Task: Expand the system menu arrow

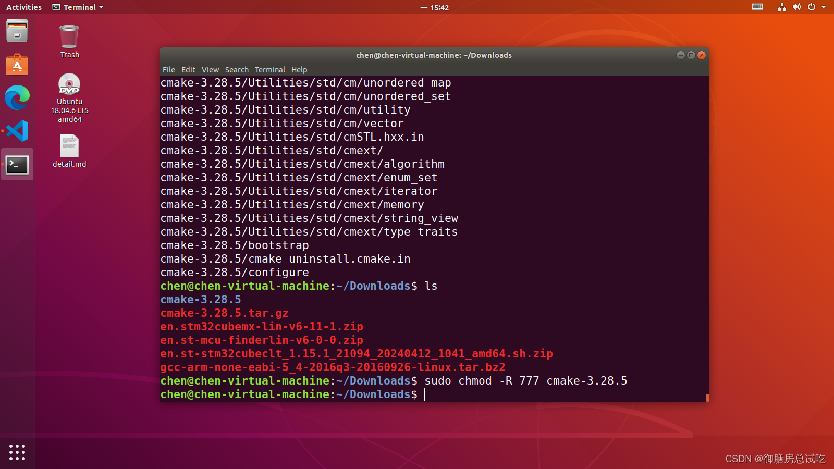Action: tap(824, 7)
